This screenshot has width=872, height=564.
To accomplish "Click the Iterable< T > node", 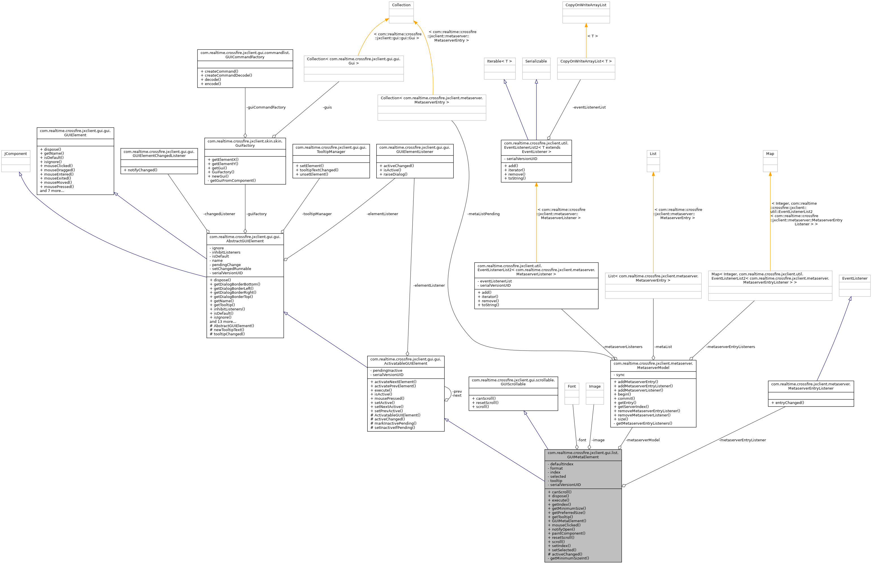I will coord(499,68).
